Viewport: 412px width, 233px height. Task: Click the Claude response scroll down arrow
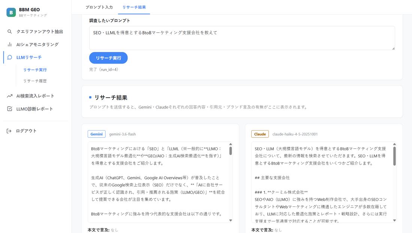(394, 220)
